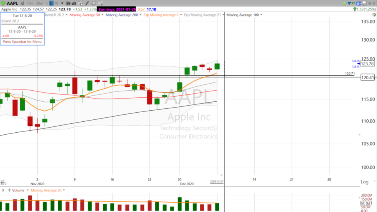
Task: Open the Volume indicator dropdown
Action: [x=27, y=190]
